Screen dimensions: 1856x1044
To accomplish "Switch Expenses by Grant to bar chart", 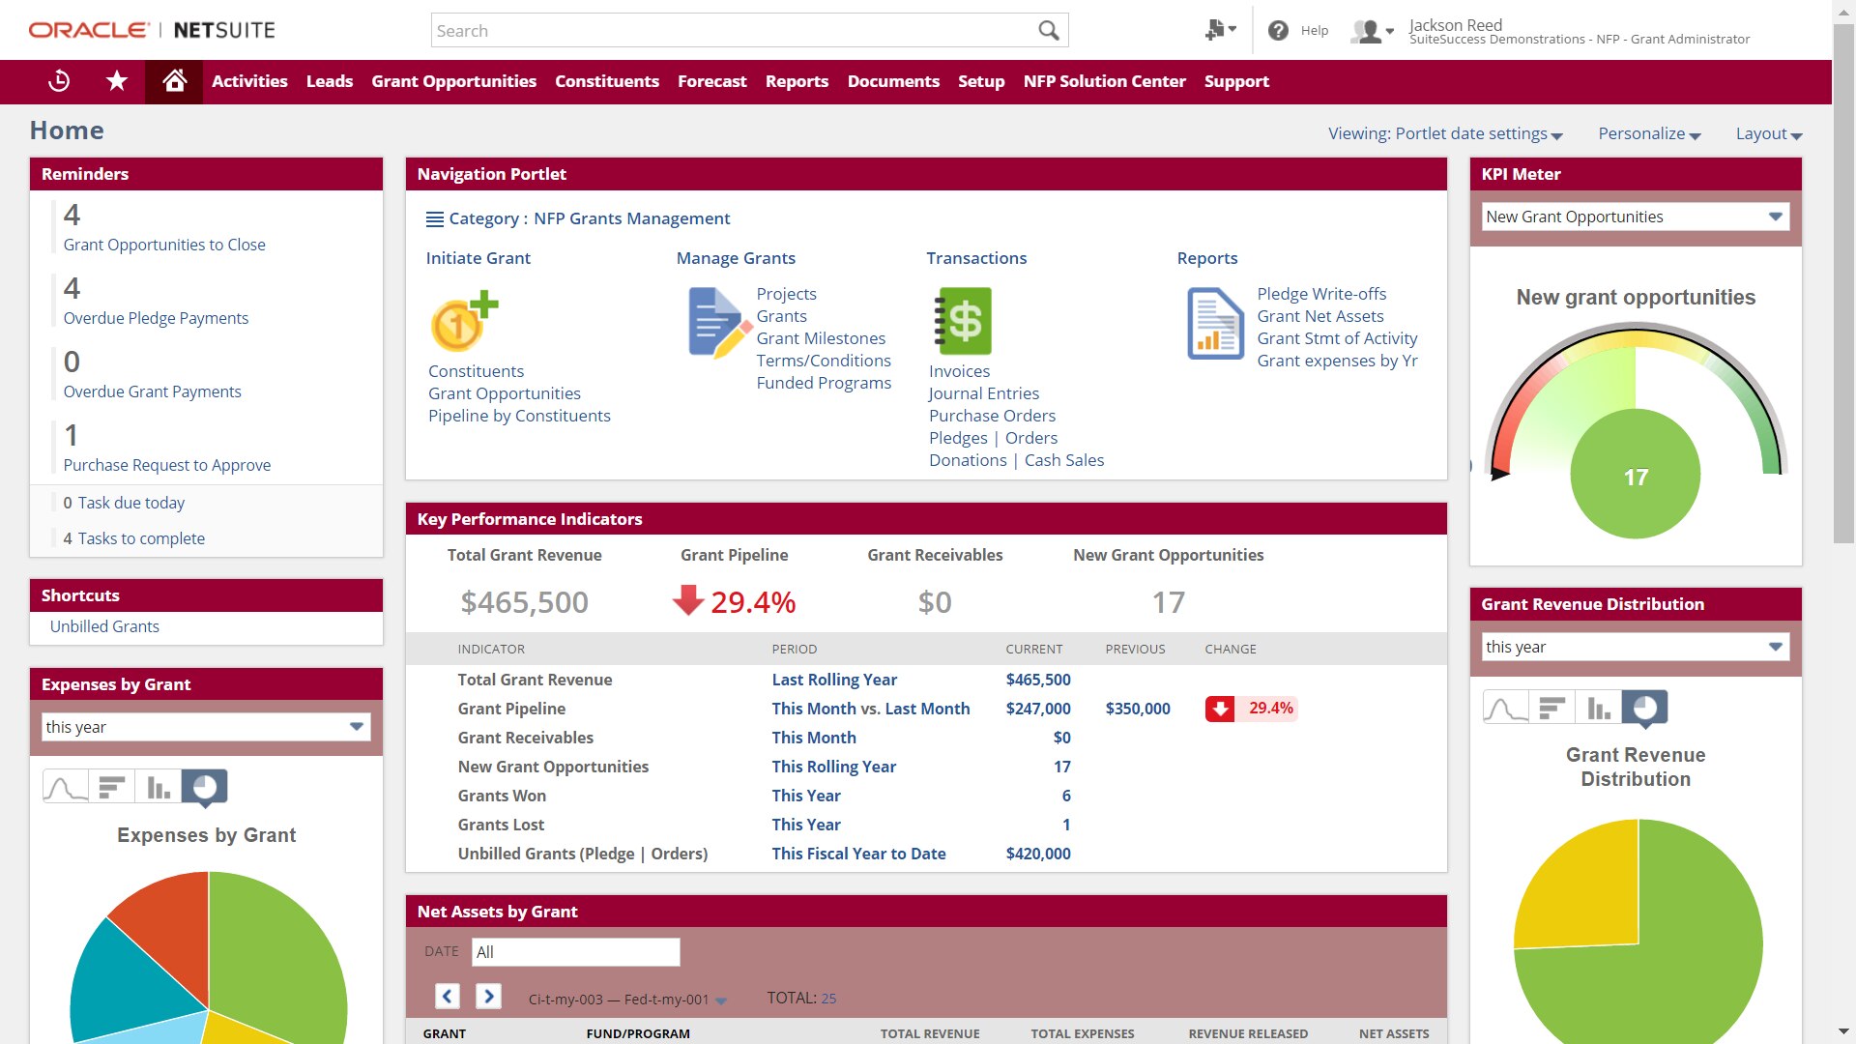I will [x=112, y=788].
